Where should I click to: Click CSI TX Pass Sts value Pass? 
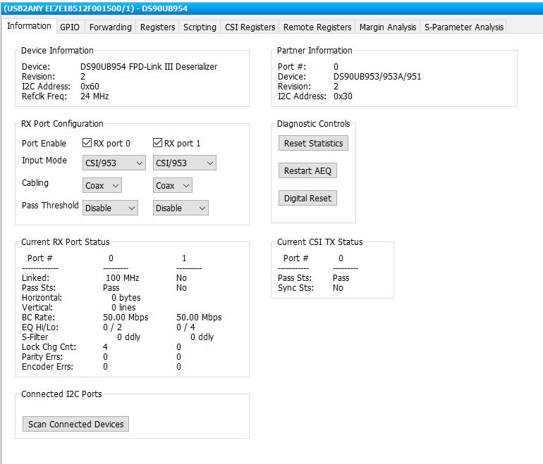[x=341, y=278]
